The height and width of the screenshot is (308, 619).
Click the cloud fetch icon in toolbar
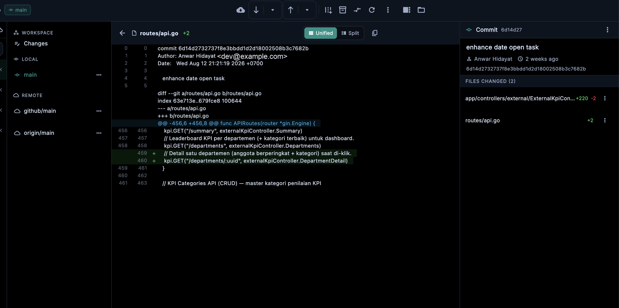click(240, 10)
